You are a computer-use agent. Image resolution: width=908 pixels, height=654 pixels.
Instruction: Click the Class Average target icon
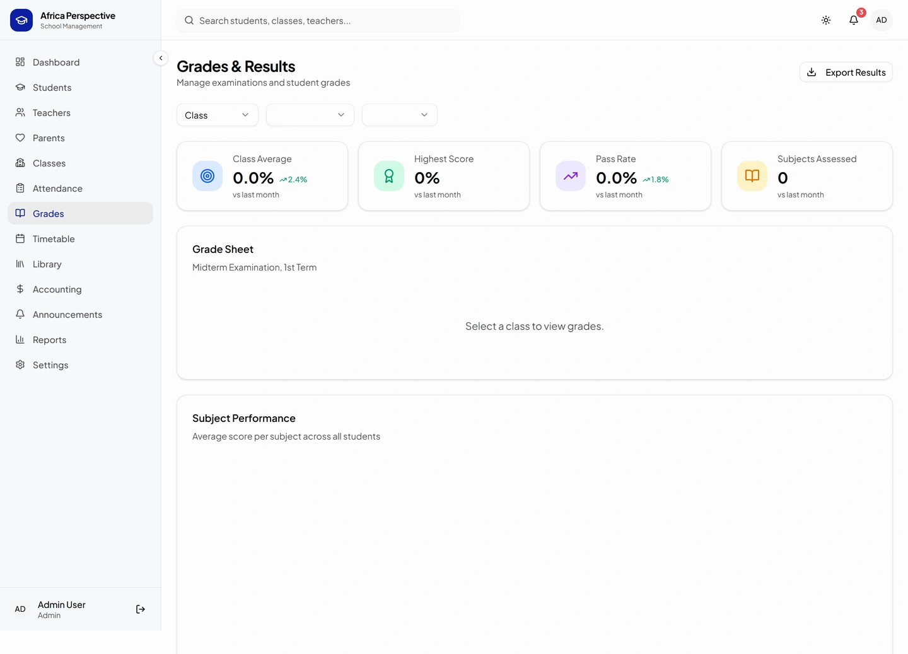(x=207, y=176)
